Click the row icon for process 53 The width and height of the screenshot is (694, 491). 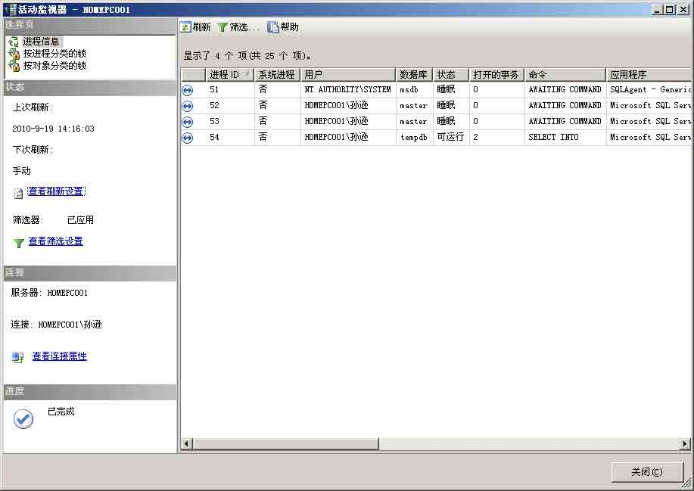click(188, 122)
